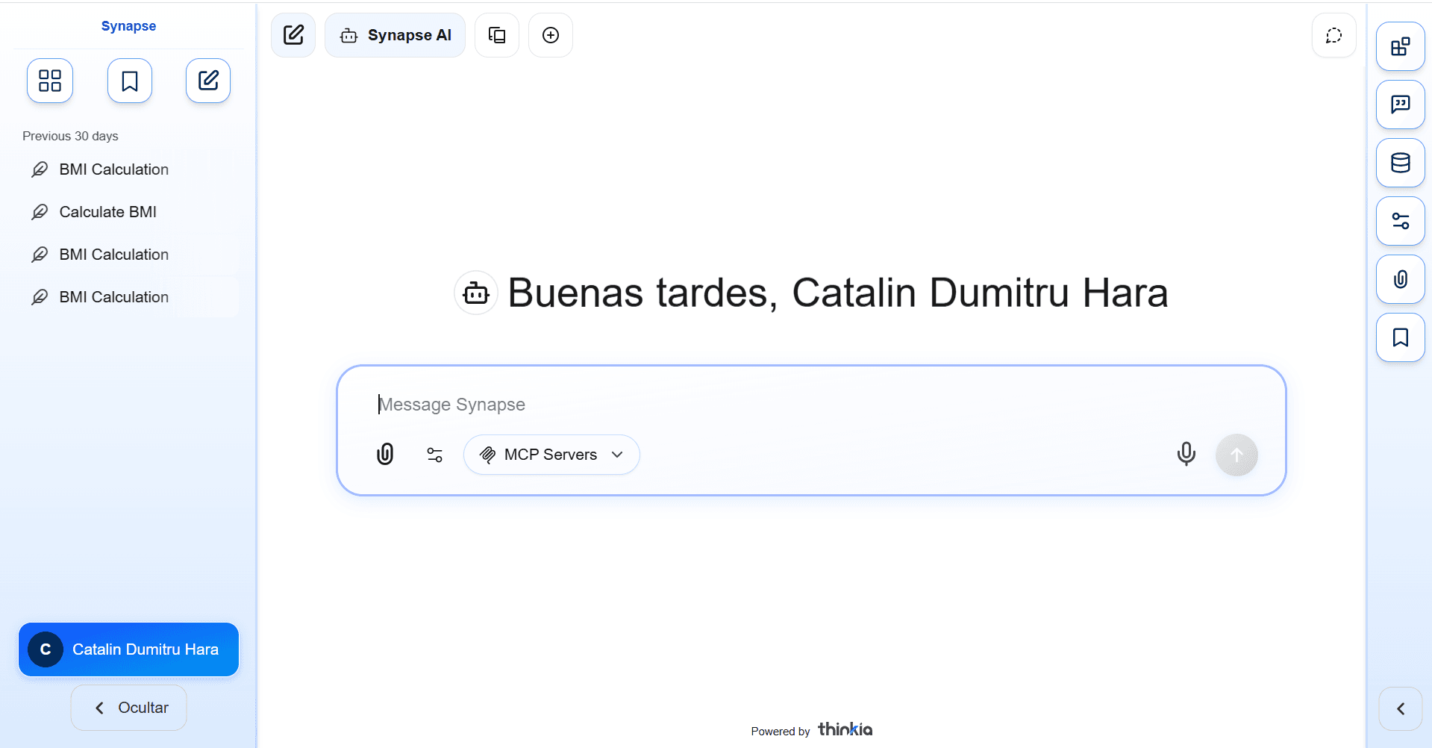Click the thinkia logo in the footer
1432x748 pixels.
[845, 729]
